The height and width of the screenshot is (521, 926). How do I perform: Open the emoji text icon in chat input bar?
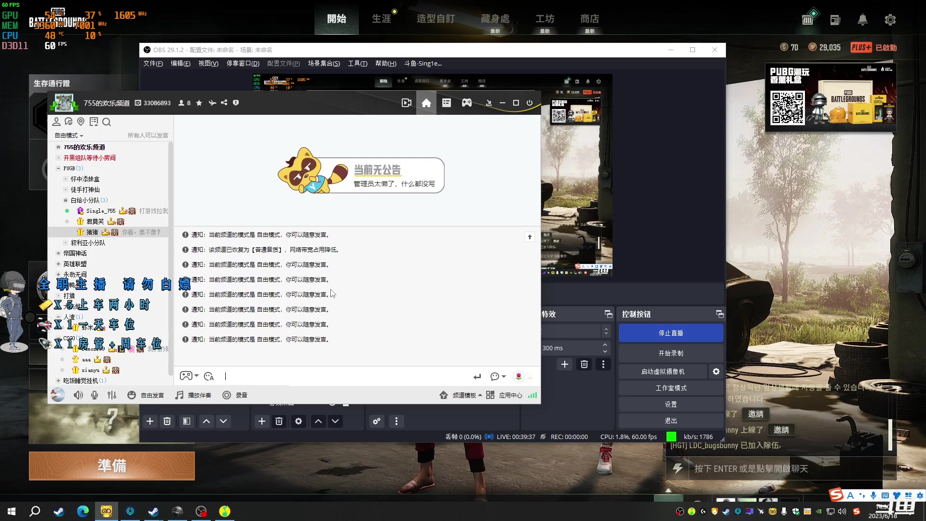pos(209,376)
